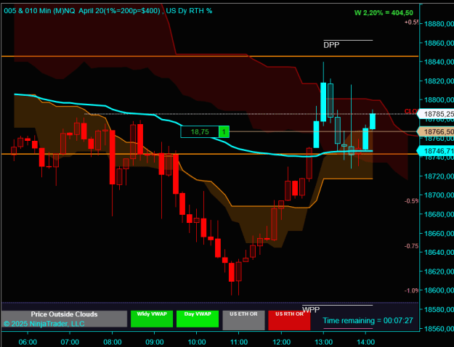Click the Day VWAP green indicator button
Screen dimensions: 454x347
pyautogui.click(x=198, y=319)
